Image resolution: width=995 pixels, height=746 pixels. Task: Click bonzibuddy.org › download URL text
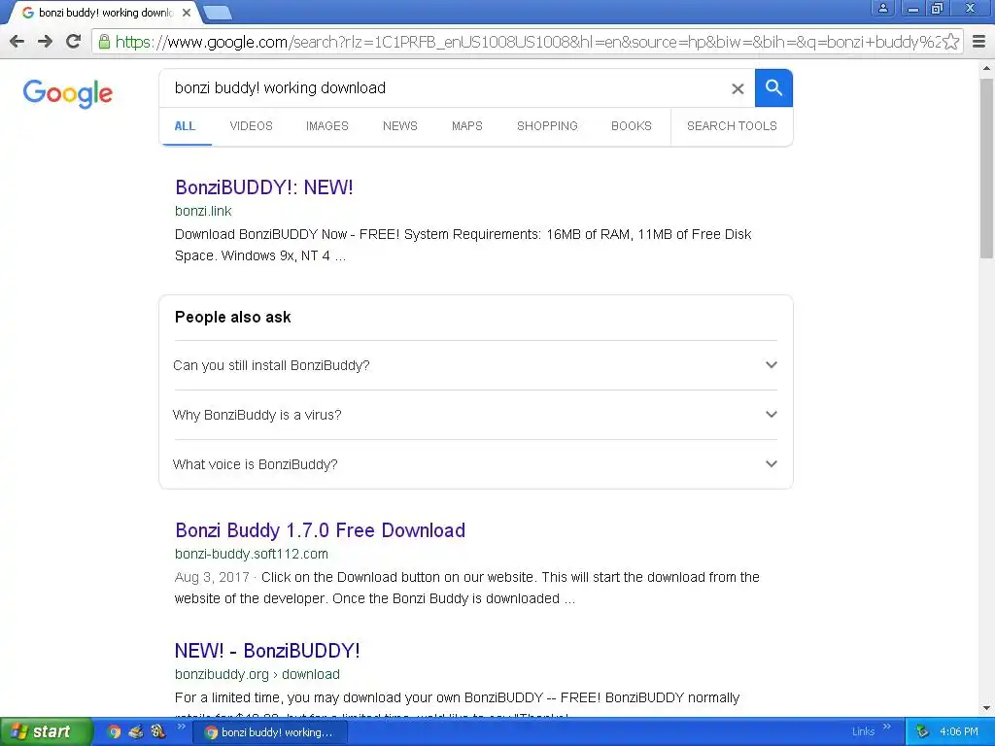tap(257, 674)
